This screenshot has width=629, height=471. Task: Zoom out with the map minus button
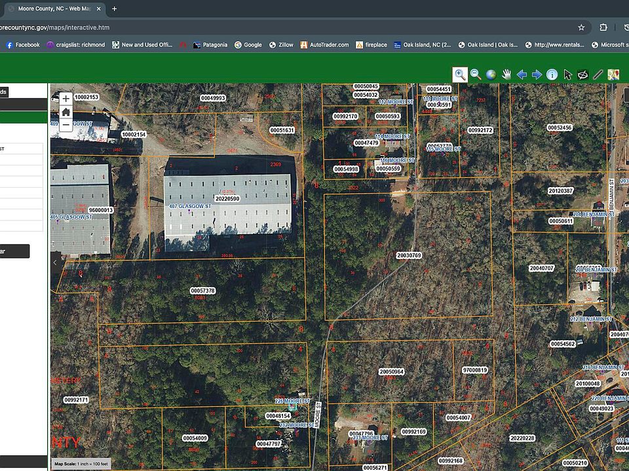[x=66, y=125]
